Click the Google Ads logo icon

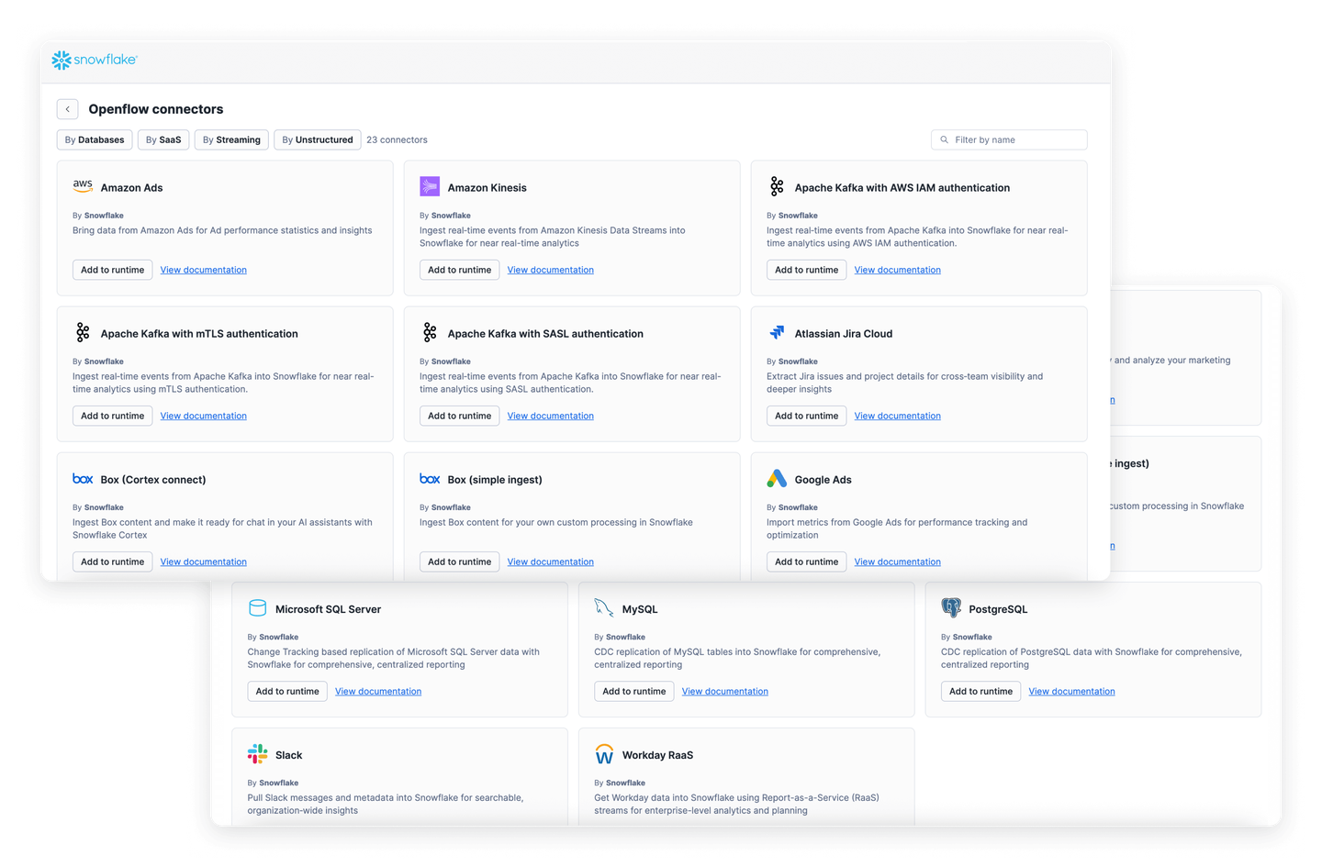click(777, 479)
